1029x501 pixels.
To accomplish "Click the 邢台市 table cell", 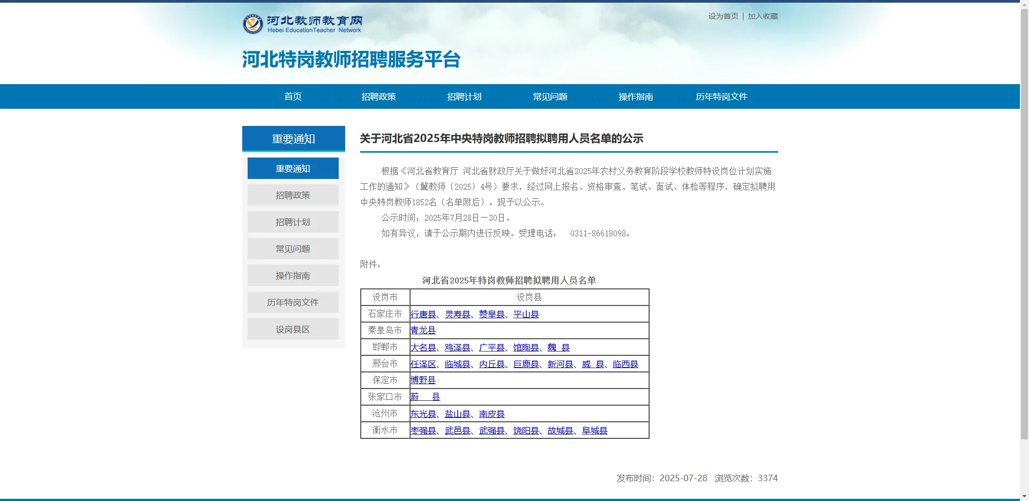I will coord(385,364).
